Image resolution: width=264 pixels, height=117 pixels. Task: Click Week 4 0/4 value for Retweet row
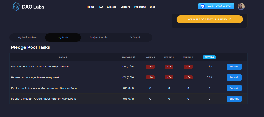coord(209,77)
